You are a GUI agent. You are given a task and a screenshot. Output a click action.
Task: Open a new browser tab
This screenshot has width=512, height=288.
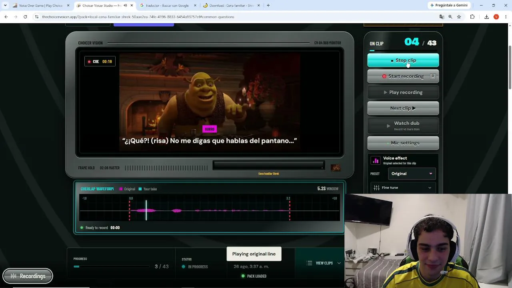coord(268,6)
